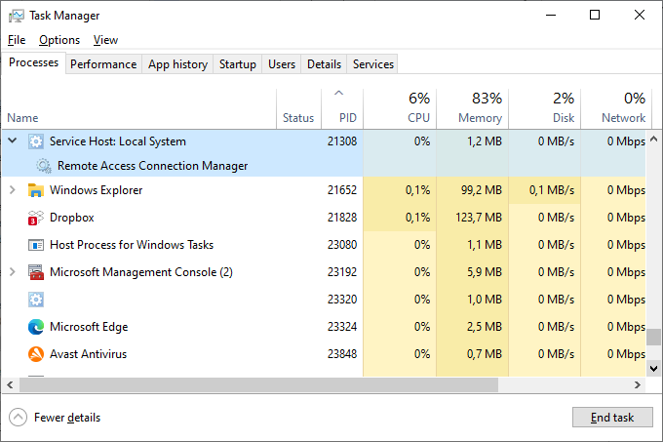Select the Microsoft Edge process name
This screenshot has height=442, width=663.
tap(89, 327)
